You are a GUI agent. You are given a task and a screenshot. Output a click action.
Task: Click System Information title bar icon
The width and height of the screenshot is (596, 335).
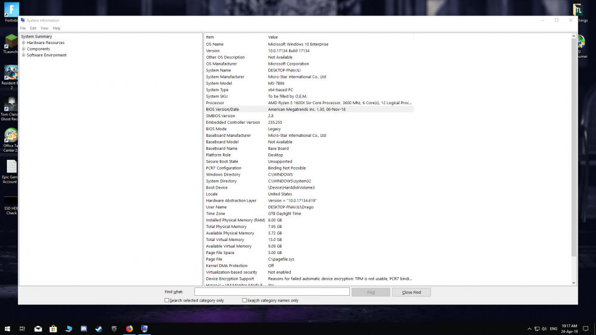[x=23, y=20]
